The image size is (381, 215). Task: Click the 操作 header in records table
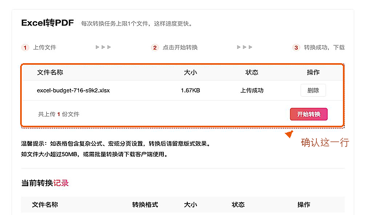(x=304, y=205)
